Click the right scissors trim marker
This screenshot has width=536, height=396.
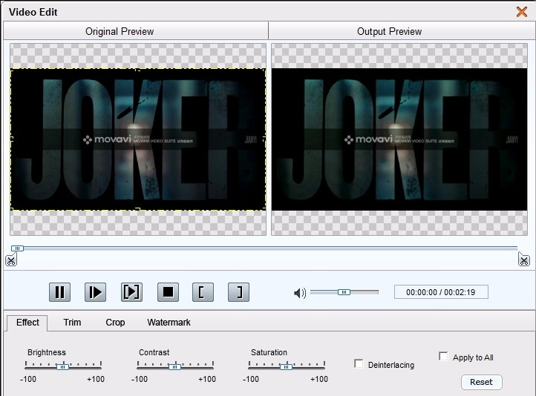(523, 260)
